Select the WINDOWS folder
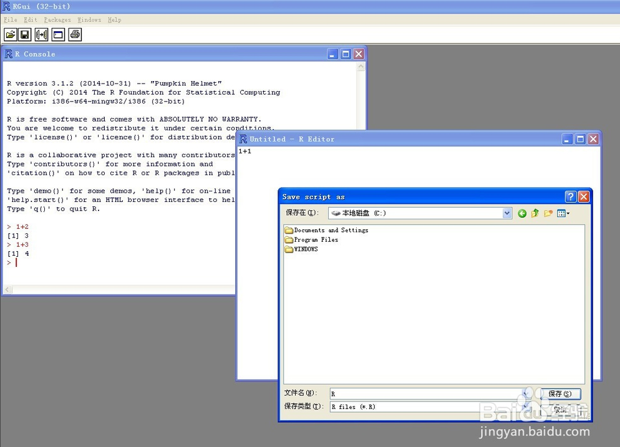 click(301, 249)
